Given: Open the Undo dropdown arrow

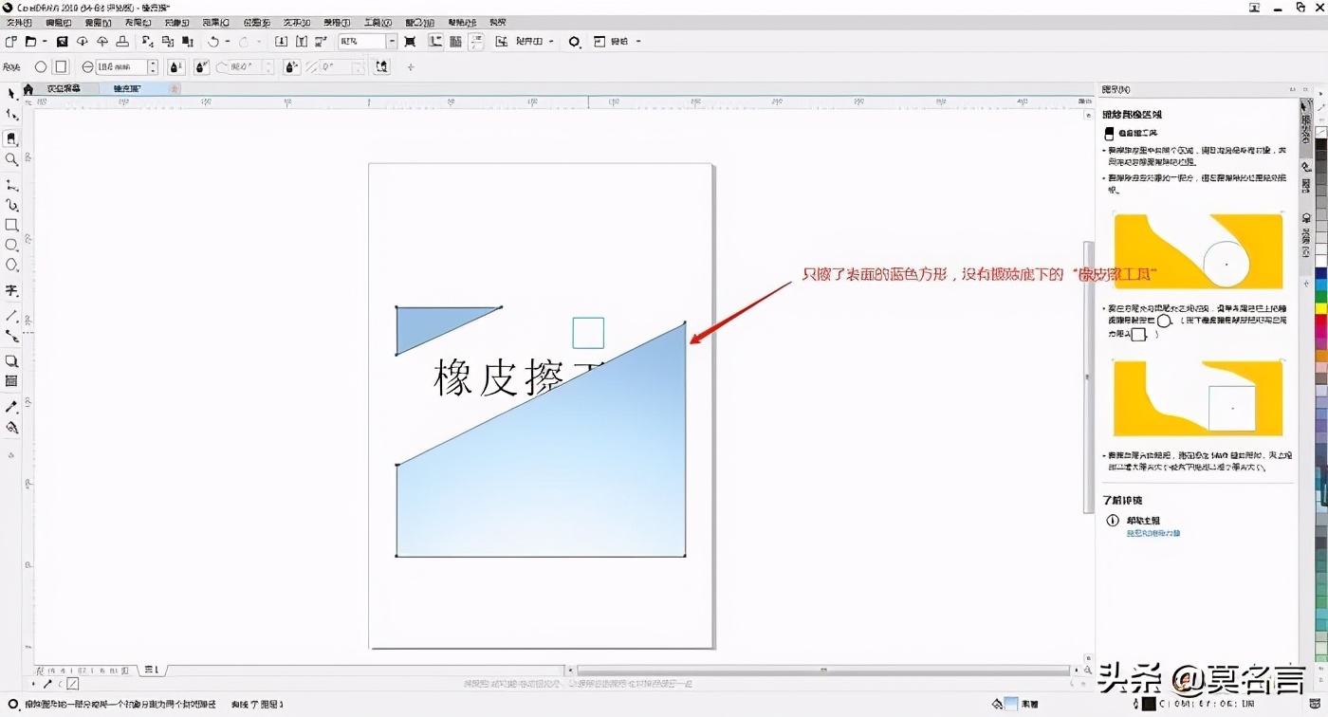Looking at the screenshot, I should (x=226, y=41).
